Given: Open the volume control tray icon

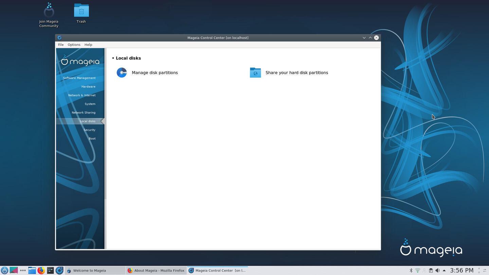Looking at the screenshot, I should pyautogui.click(x=437, y=271).
